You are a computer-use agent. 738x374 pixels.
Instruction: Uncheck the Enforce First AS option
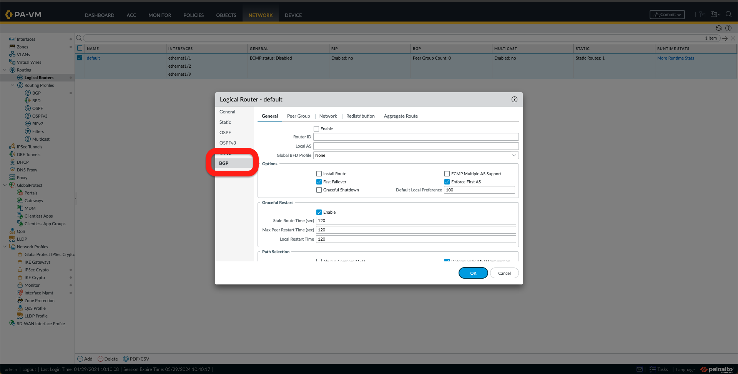[x=447, y=182]
